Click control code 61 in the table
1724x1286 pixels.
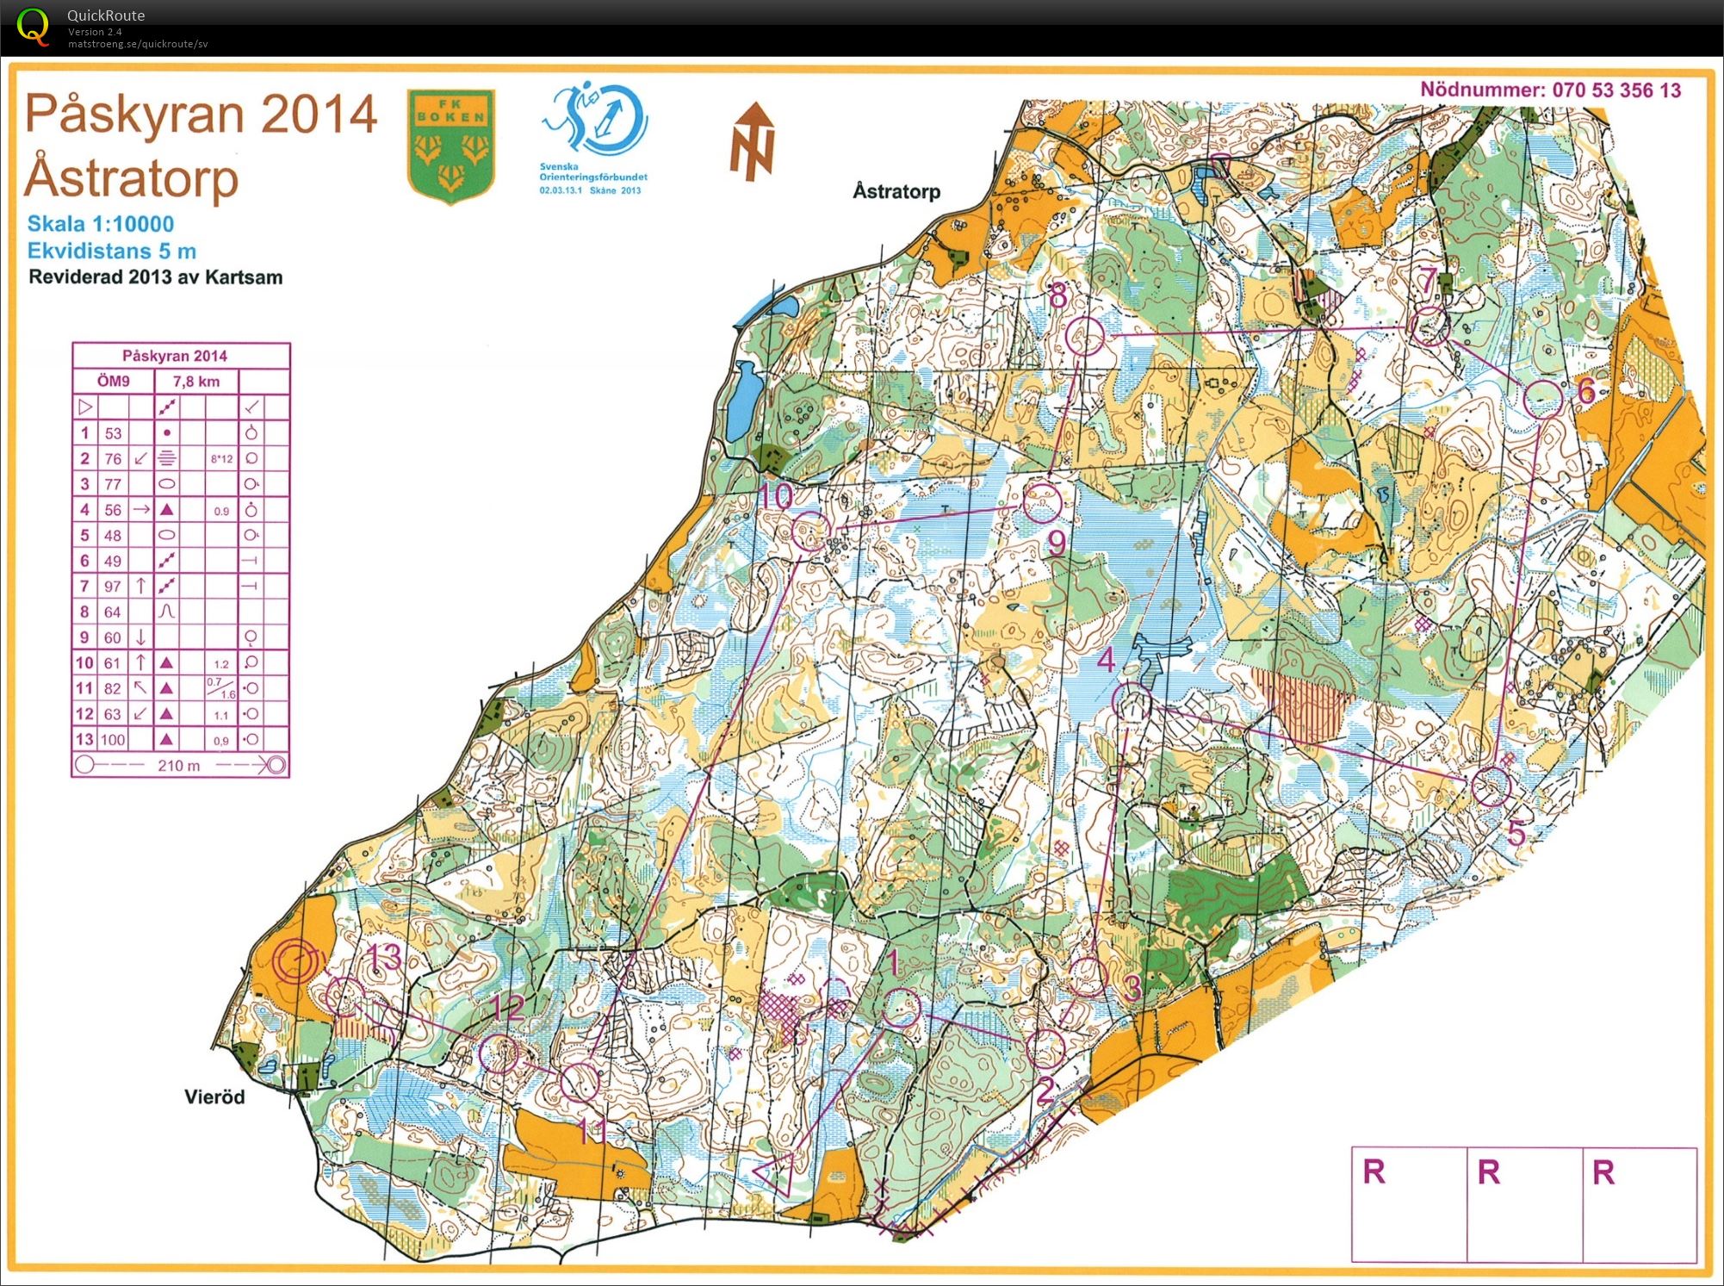pos(114,663)
